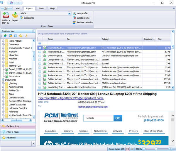The height and width of the screenshot is (151, 176).
Task: Click the star favorites icon in Explorer toolbar
Action: click(x=21, y=36)
